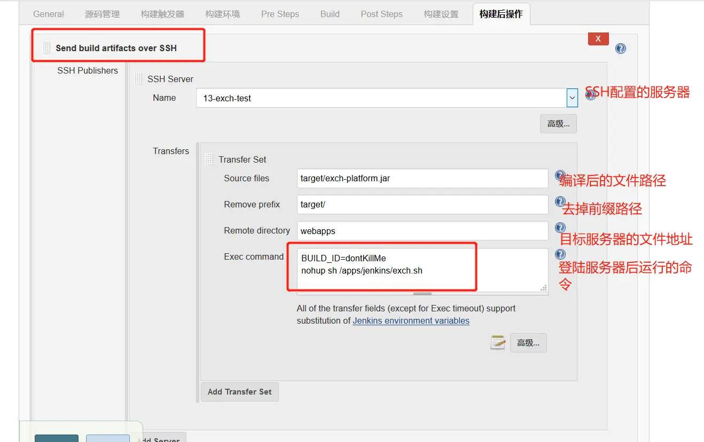This screenshot has height=442, width=704.
Task: Click the Remove prefix input field
Action: [x=423, y=204]
